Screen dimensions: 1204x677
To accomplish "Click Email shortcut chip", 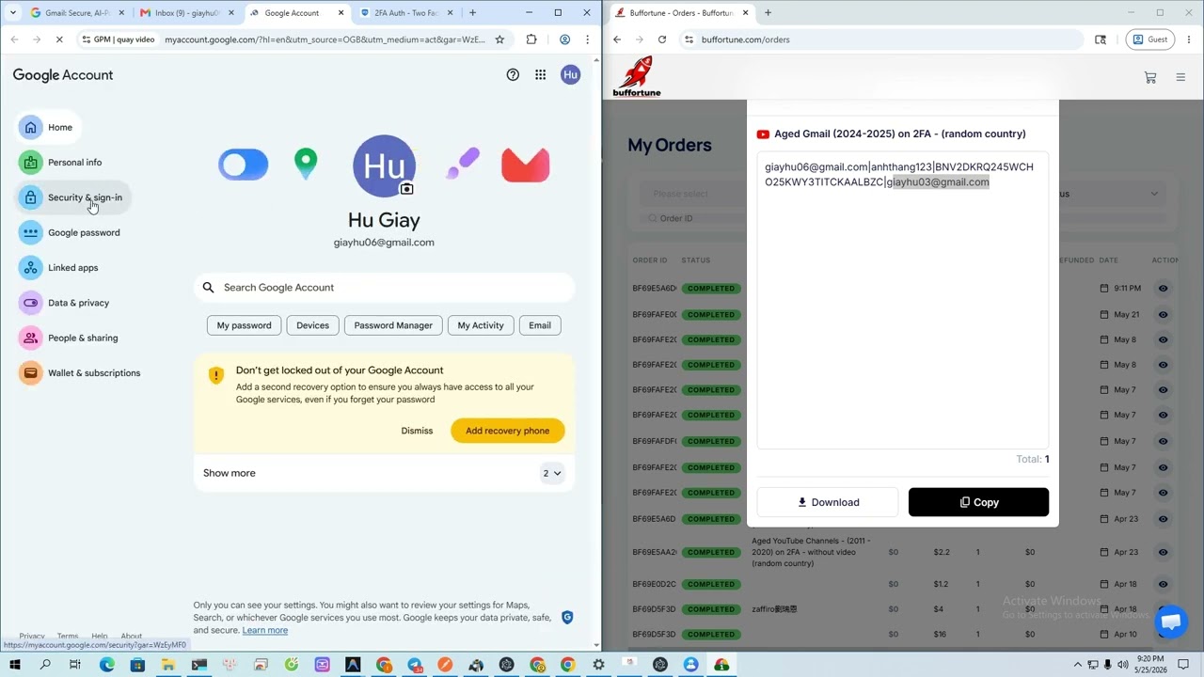I will tap(540, 325).
